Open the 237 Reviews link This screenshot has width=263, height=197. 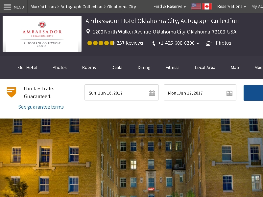pyautogui.click(x=130, y=43)
